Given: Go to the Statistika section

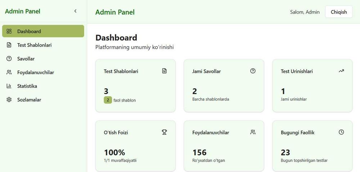Looking at the screenshot, I should (27, 86).
